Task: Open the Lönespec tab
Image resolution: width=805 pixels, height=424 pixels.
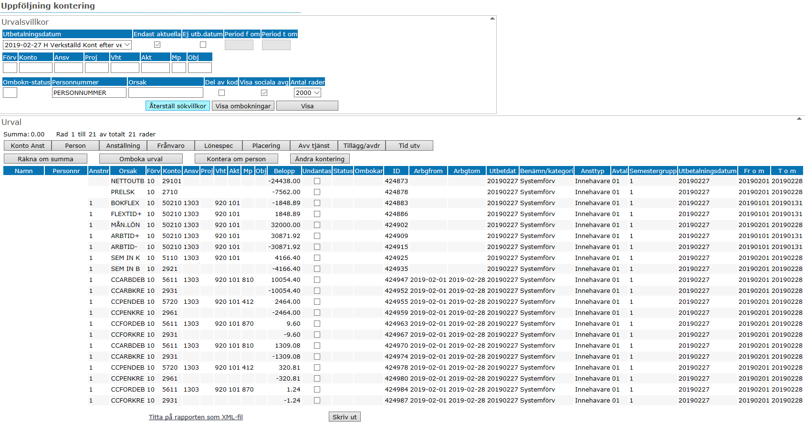Action: click(219, 145)
